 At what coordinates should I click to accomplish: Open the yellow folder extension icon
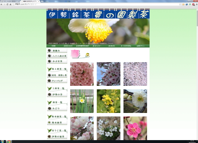click(183, 4)
